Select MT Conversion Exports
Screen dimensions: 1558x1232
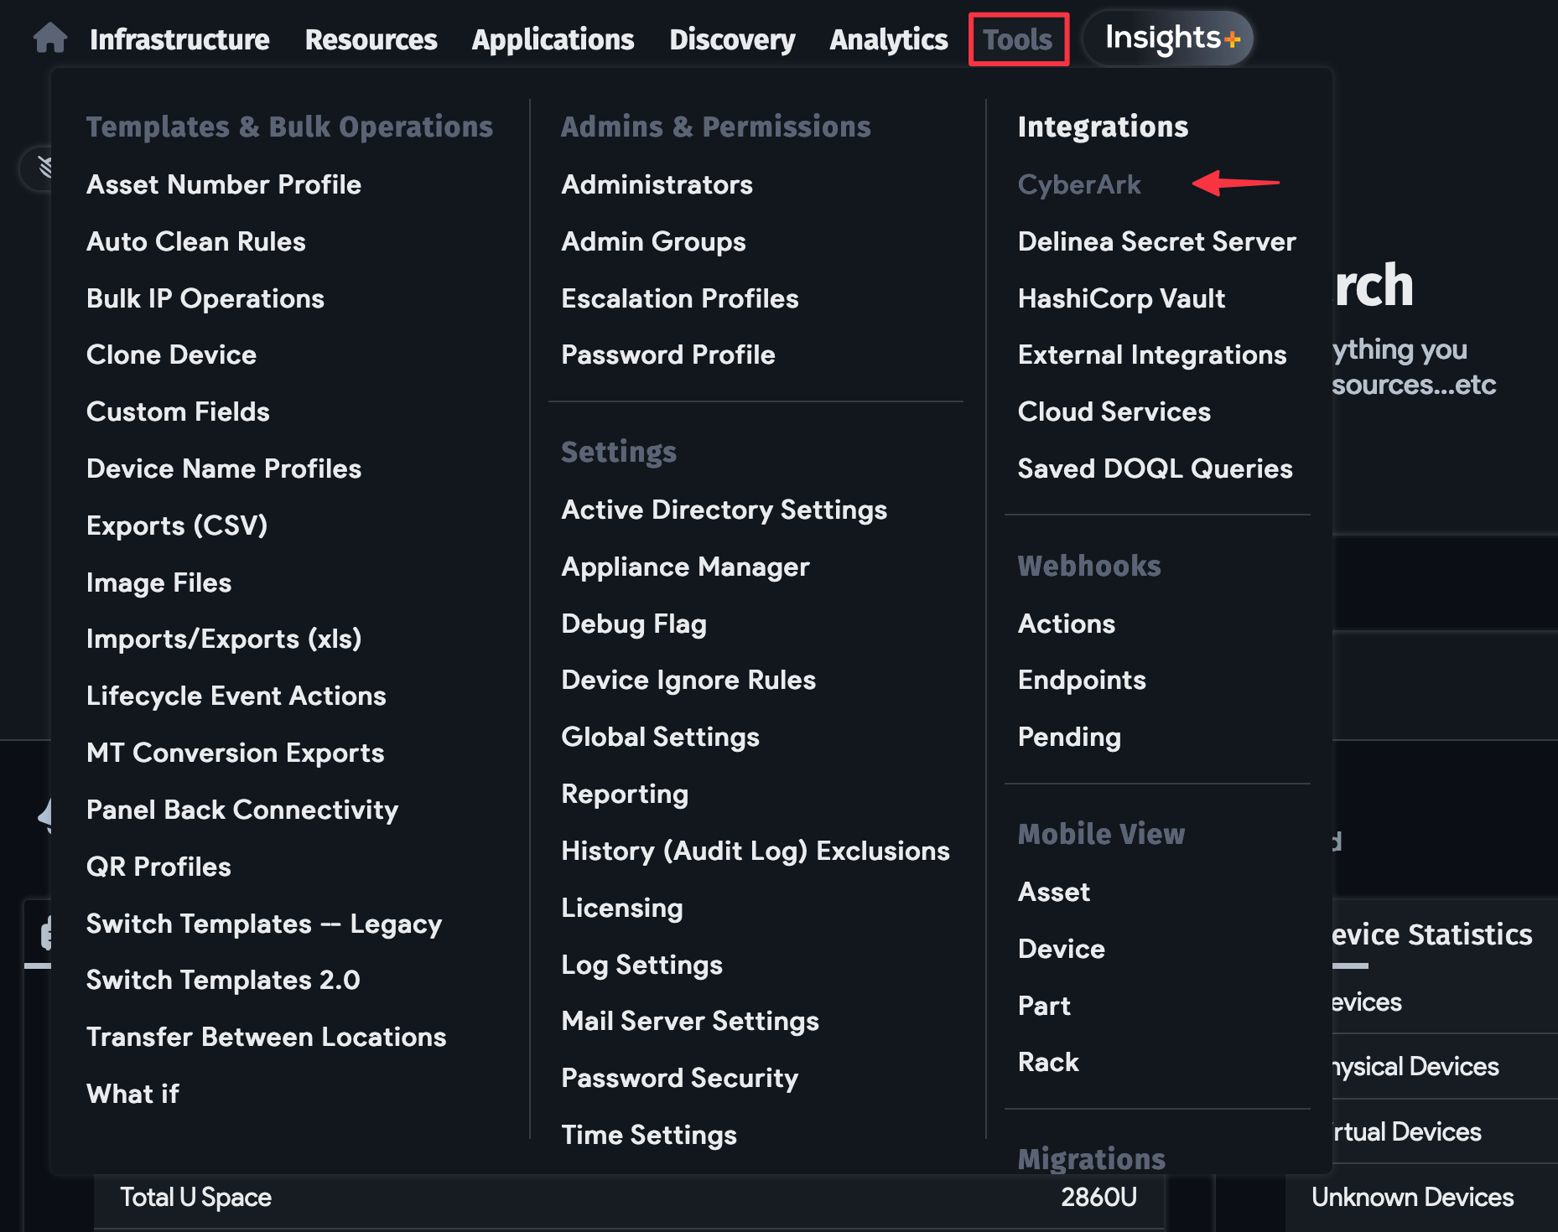coord(236,753)
